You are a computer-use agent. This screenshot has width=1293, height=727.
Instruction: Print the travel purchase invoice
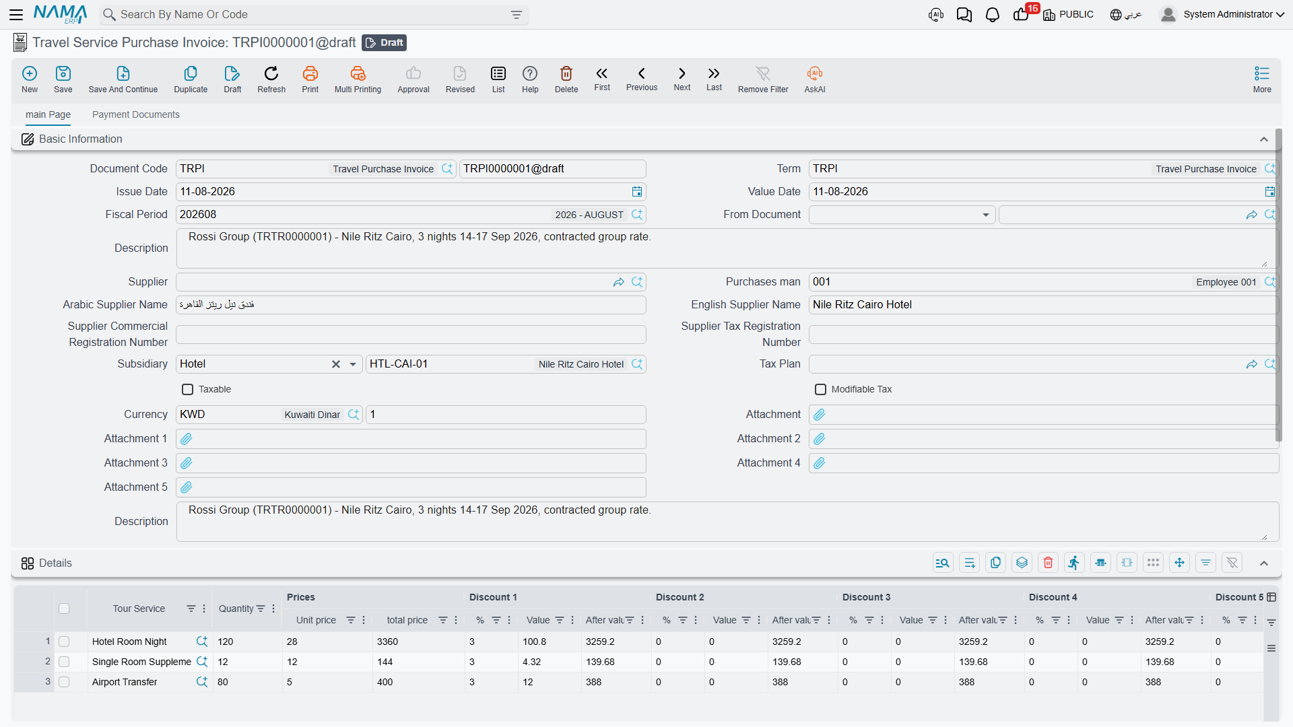click(x=310, y=79)
